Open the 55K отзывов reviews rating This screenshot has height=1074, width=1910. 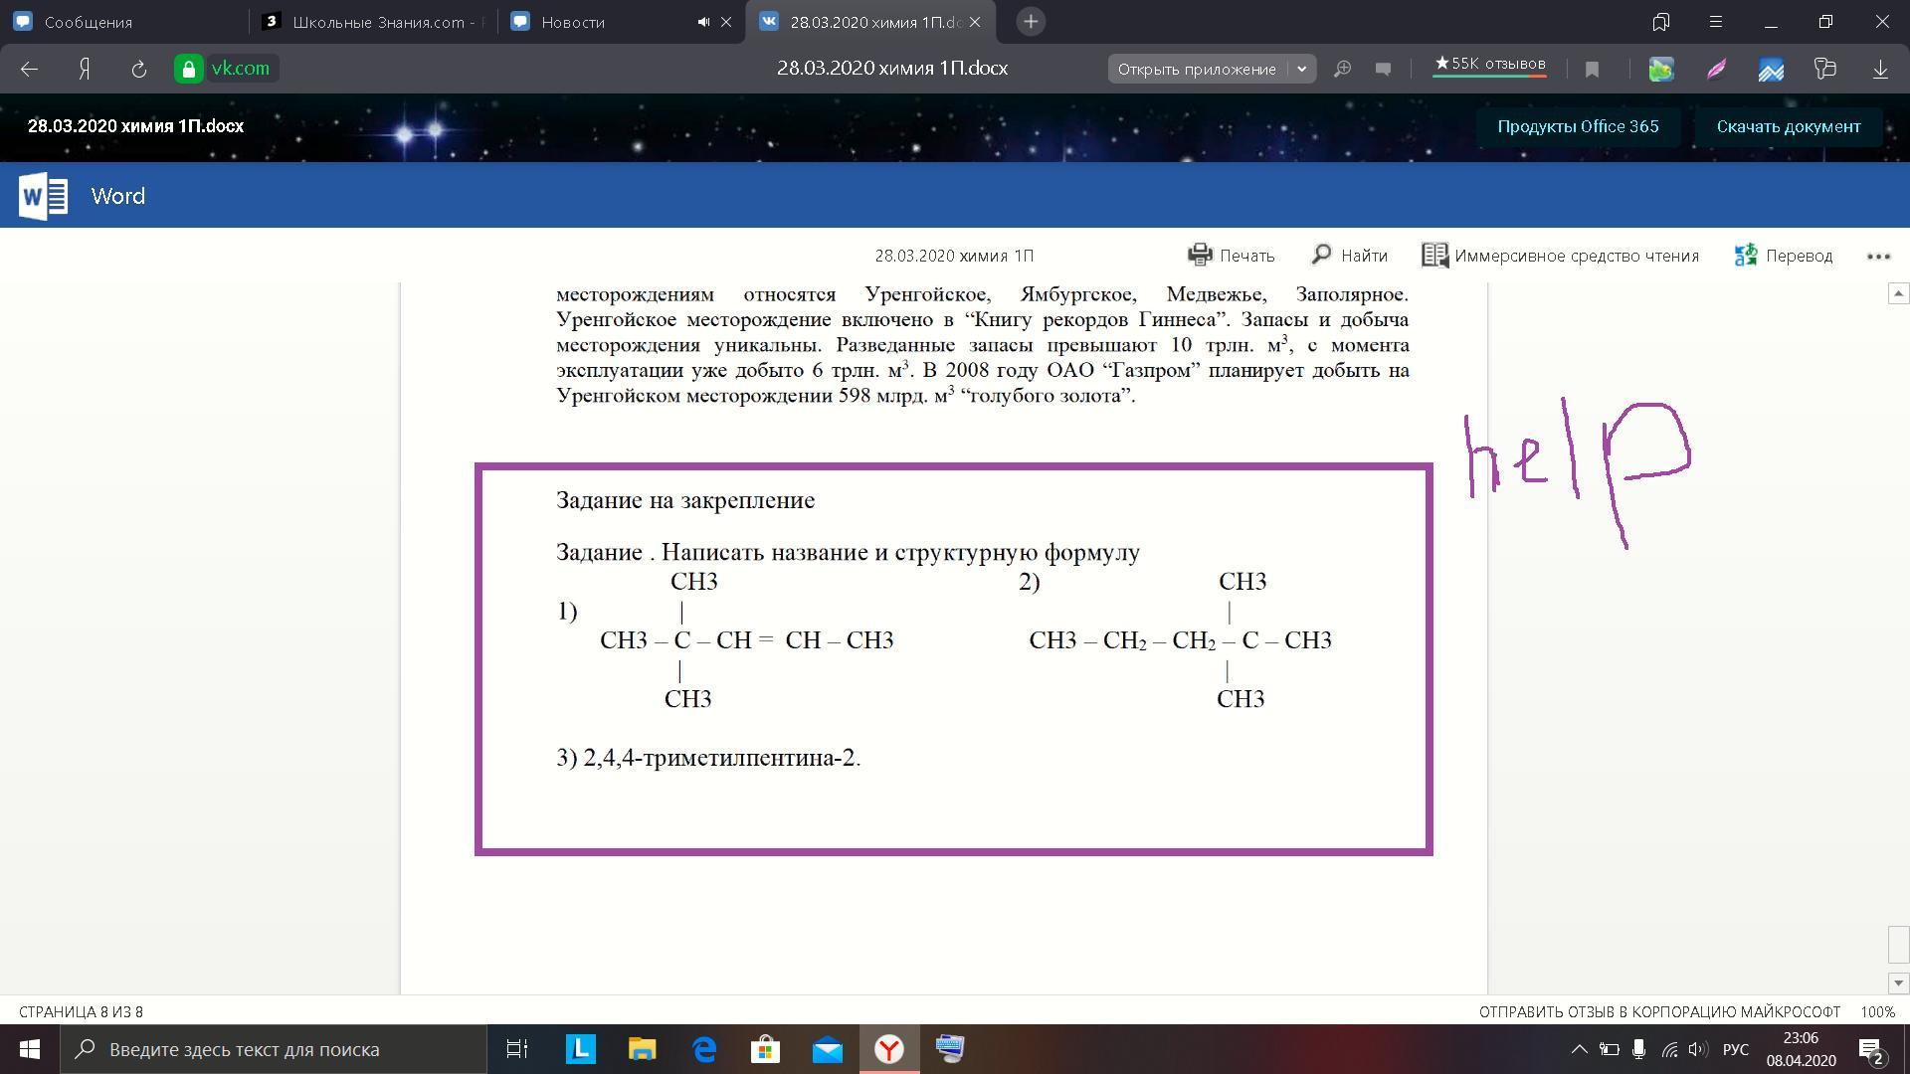[1489, 66]
